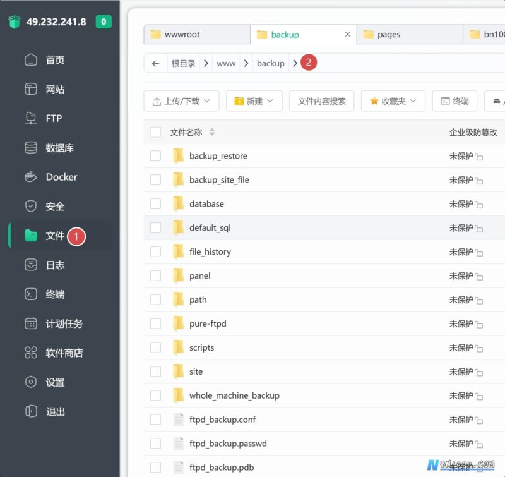505x477 pixels.
Task: Click the backup breadcrumb link
Action: point(271,63)
